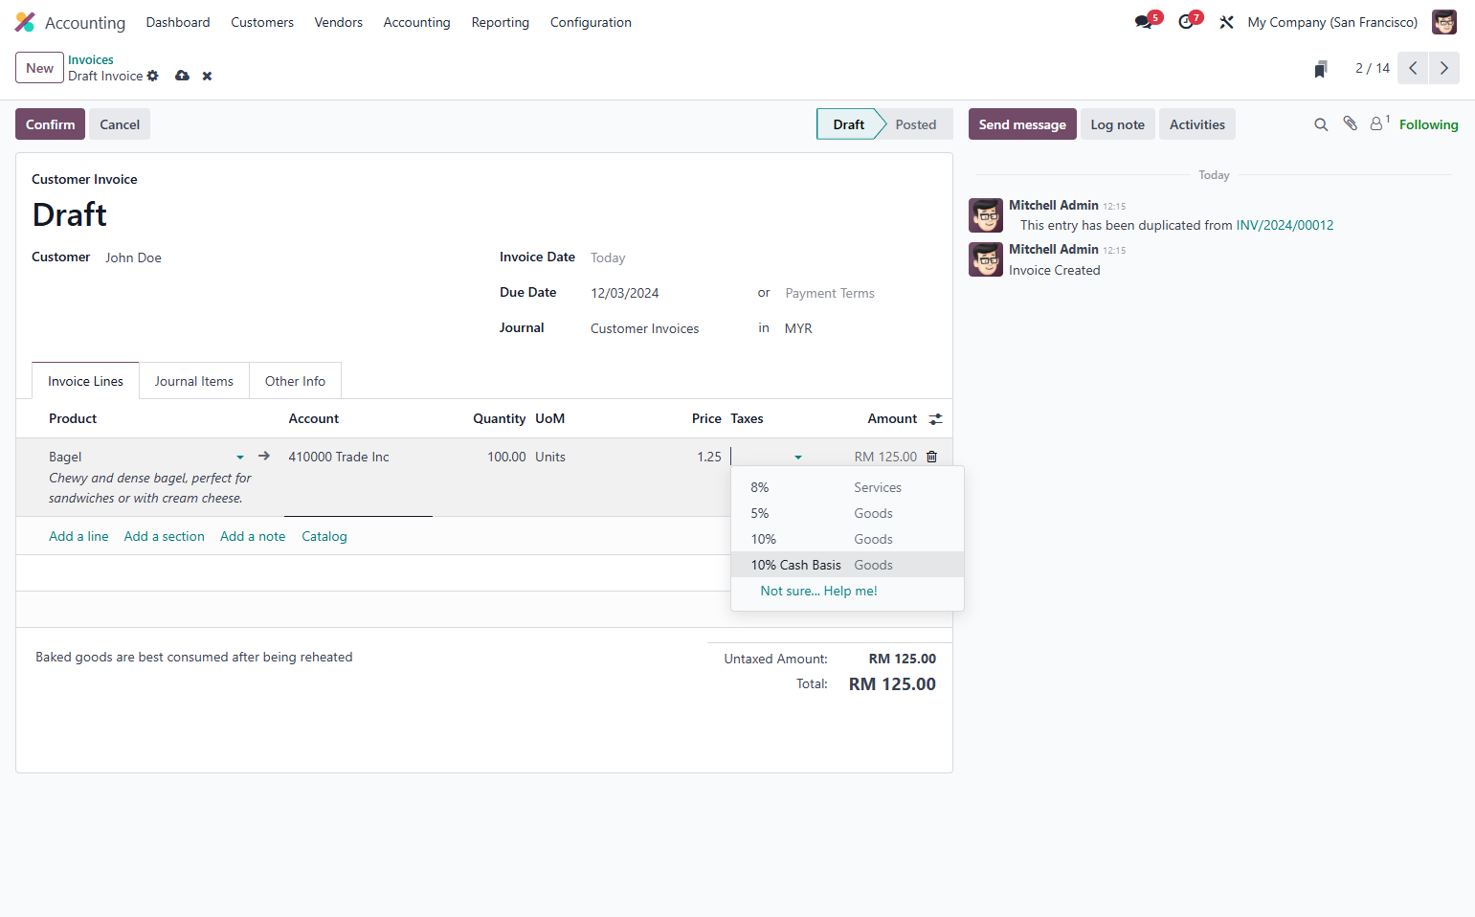This screenshot has height=917, width=1475.
Task: Show followers person icon
Action: (1378, 123)
